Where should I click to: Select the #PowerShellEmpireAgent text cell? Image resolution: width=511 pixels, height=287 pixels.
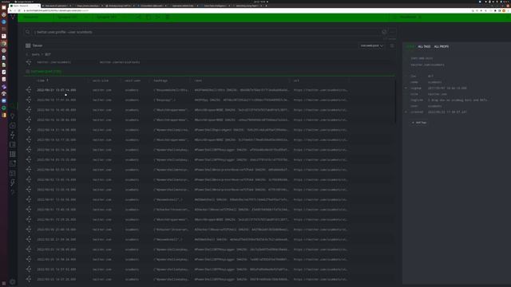(x=241, y=130)
